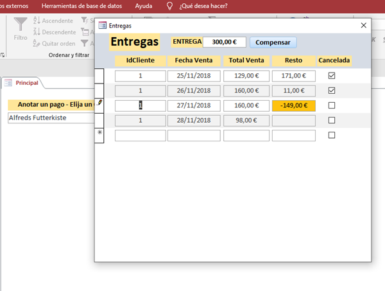Click the pencil edit row selector

pyautogui.click(x=99, y=103)
